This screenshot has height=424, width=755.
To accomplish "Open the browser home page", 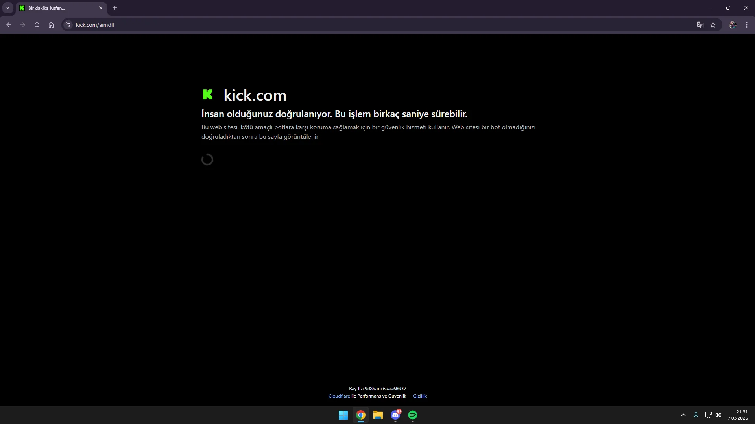I will point(51,25).
